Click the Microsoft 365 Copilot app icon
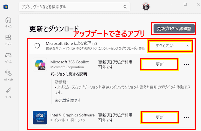Screen dimensions: 201x131 click(40, 64)
